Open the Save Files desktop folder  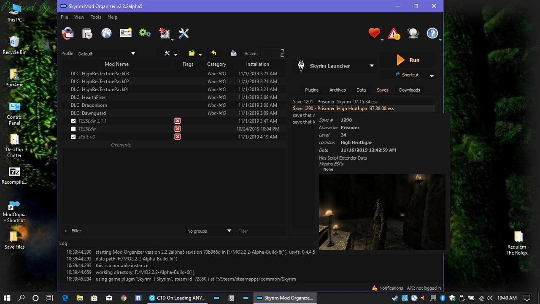point(14,240)
